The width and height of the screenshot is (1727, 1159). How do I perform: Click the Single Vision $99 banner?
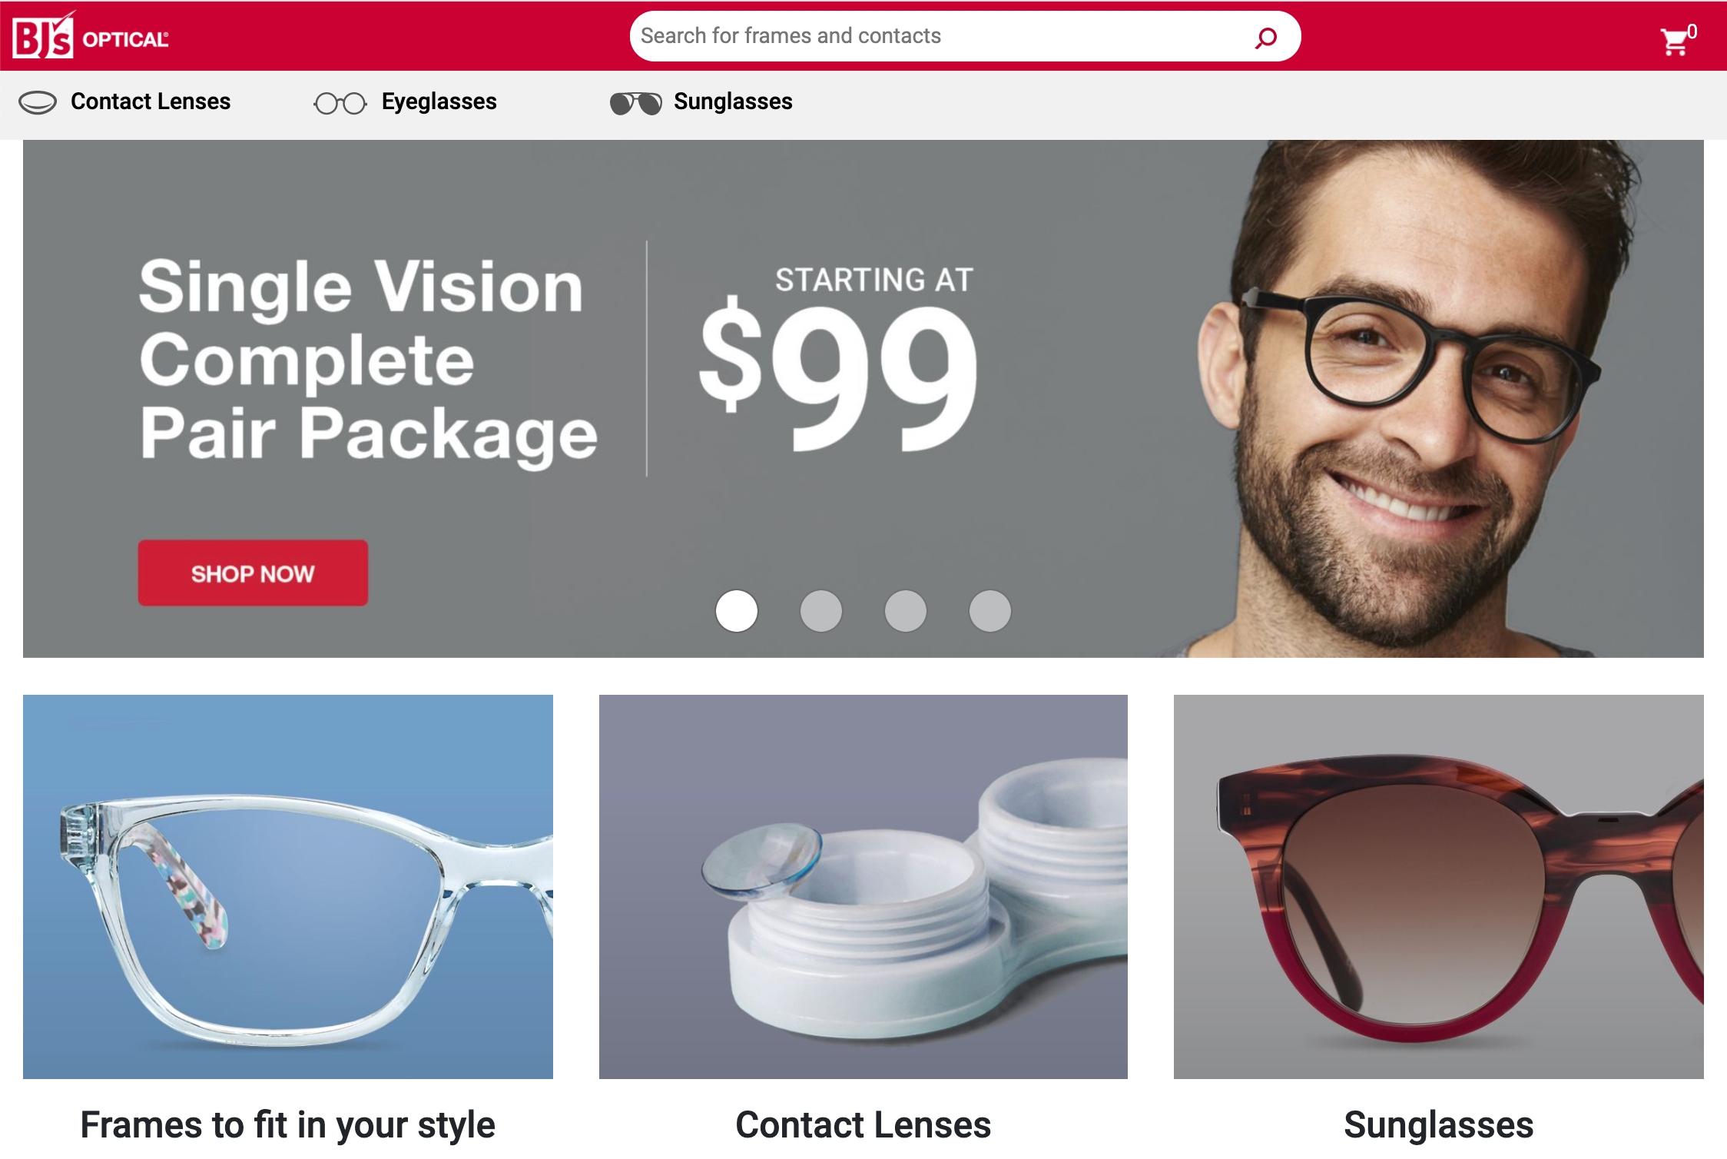863,398
